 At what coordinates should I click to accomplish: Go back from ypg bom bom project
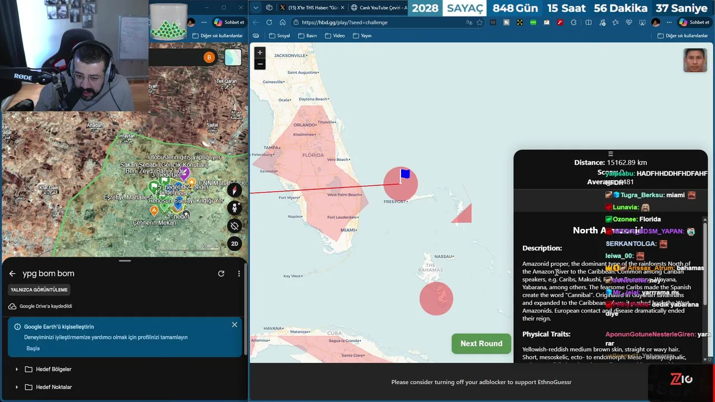point(12,274)
